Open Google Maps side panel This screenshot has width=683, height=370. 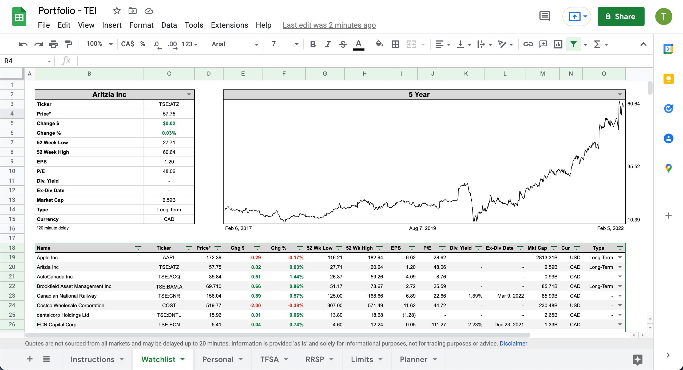[x=668, y=168]
